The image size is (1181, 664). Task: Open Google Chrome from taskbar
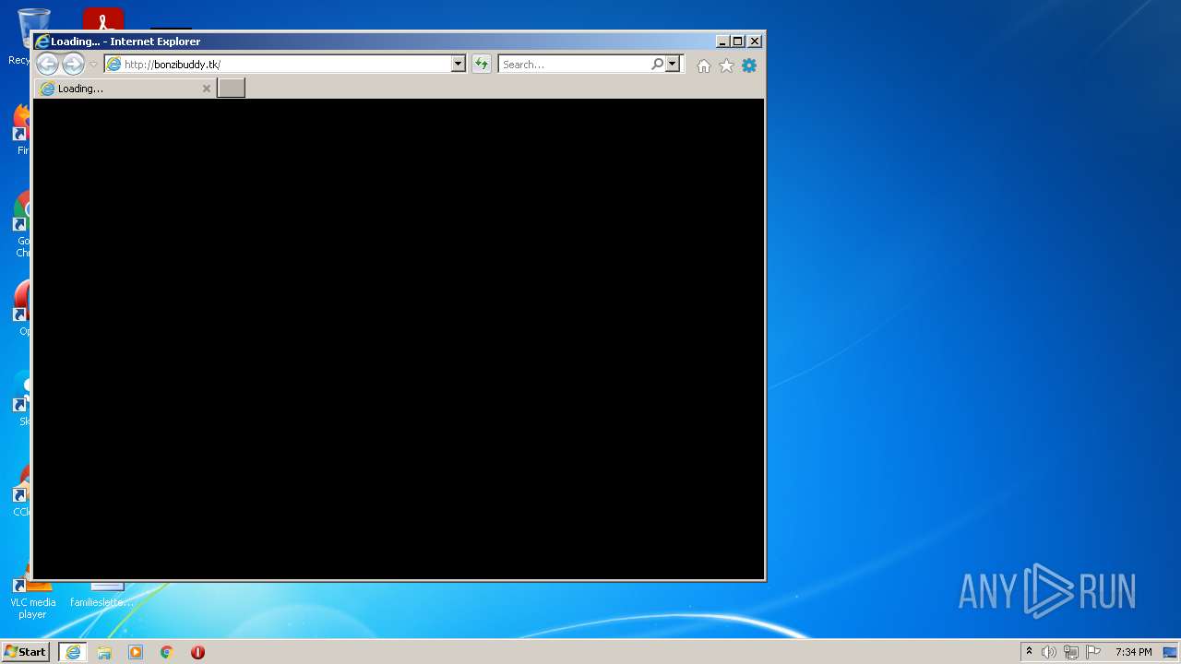tap(167, 652)
